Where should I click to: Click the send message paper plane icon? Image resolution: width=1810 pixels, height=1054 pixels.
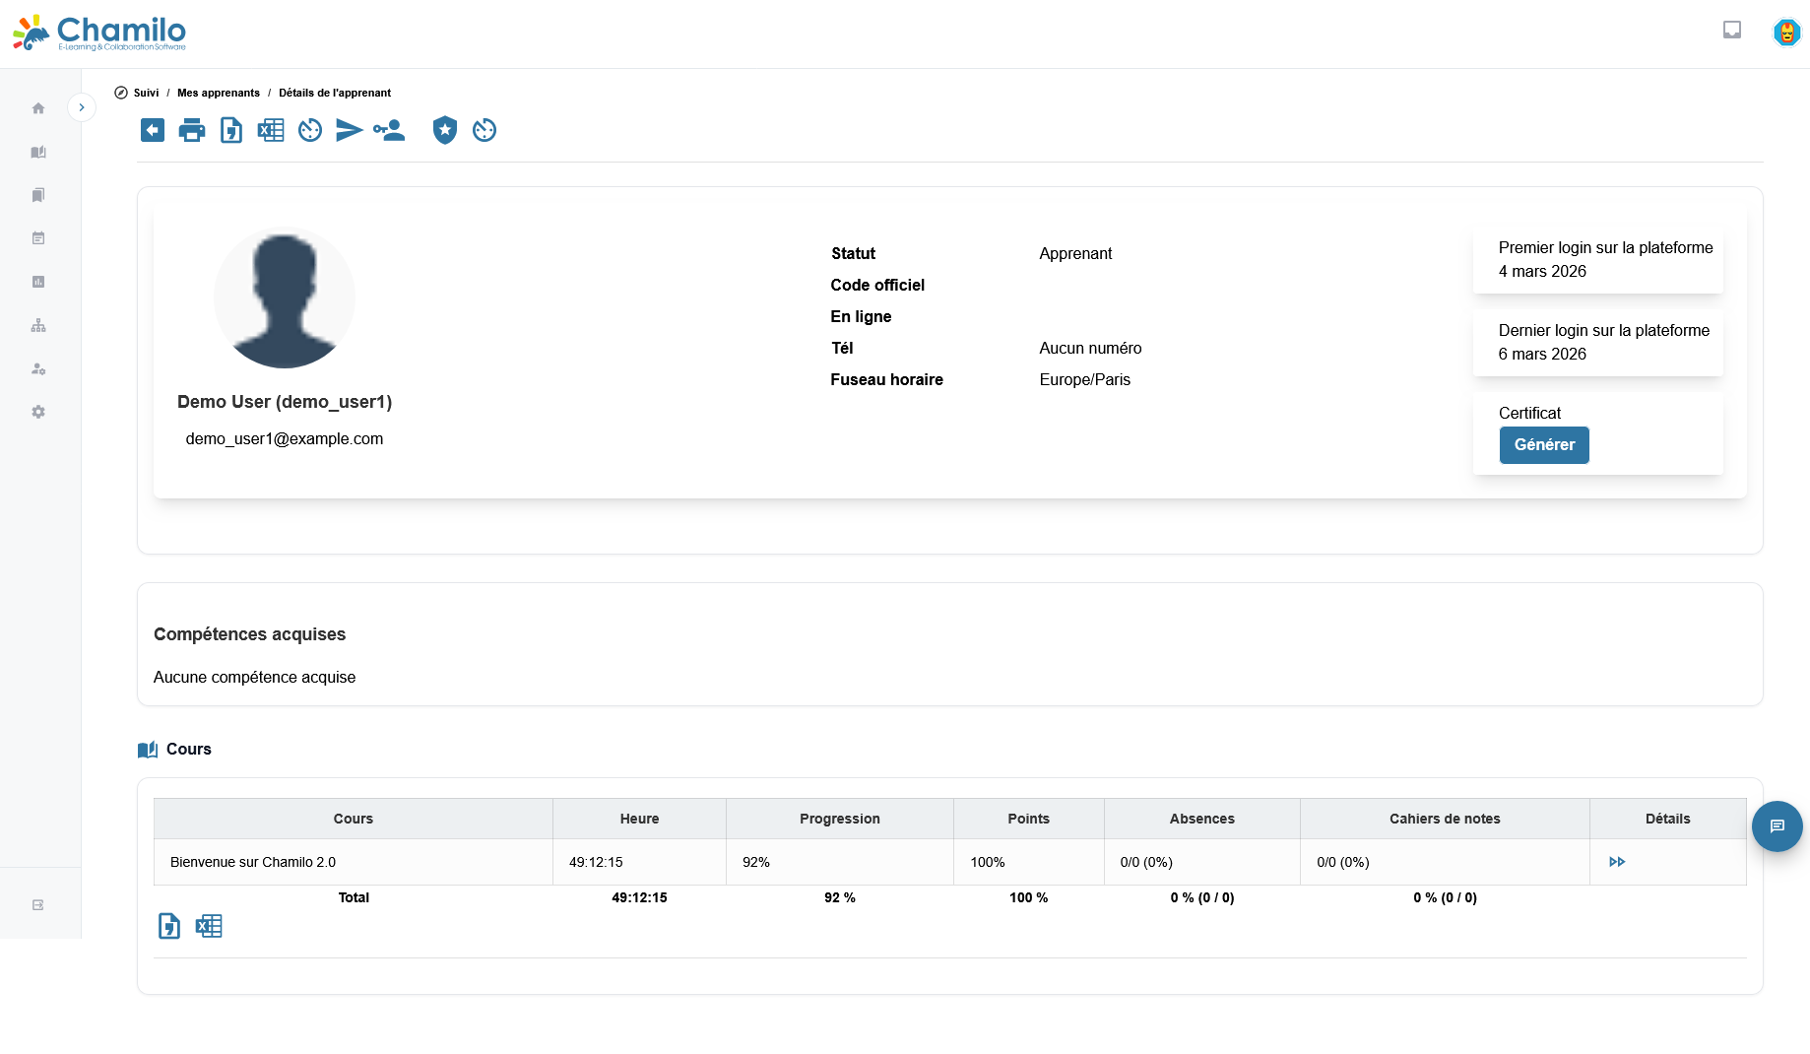tap(349, 130)
